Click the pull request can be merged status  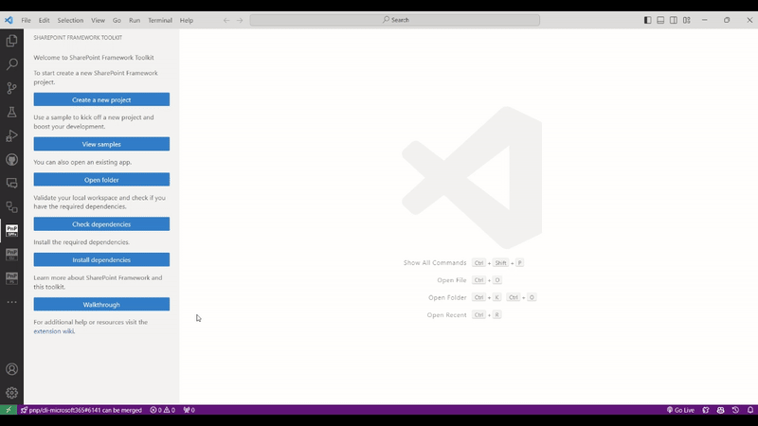pyautogui.click(x=81, y=410)
